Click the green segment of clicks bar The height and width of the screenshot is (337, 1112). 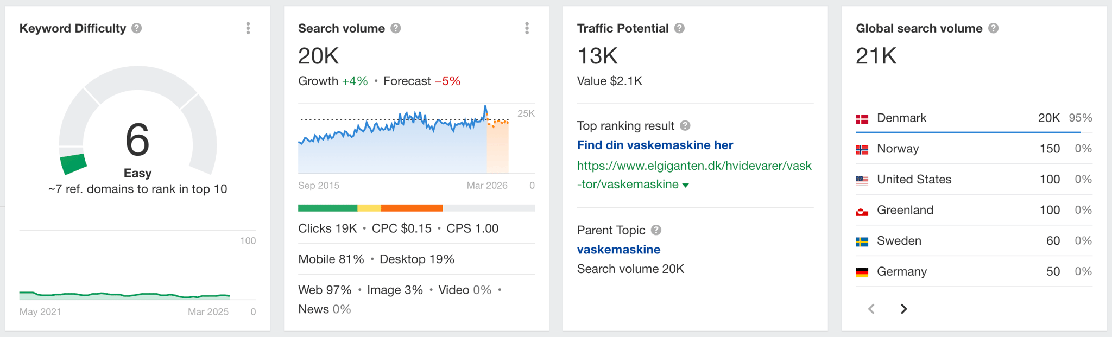(x=327, y=208)
